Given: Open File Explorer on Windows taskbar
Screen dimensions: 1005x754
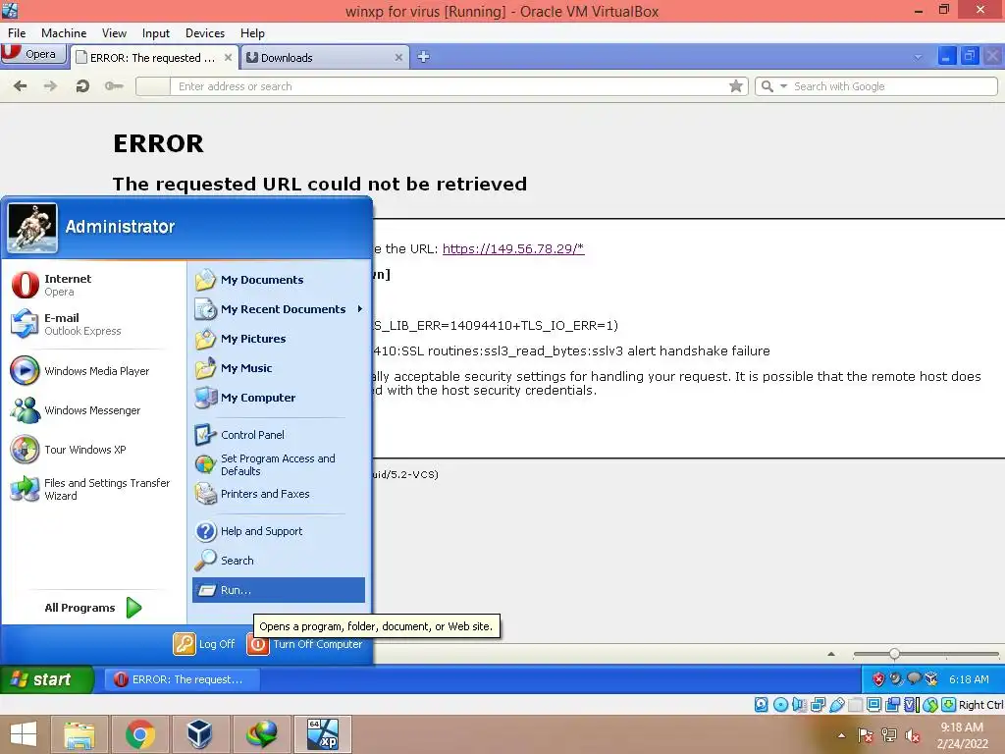Looking at the screenshot, I should pos(79,734).
